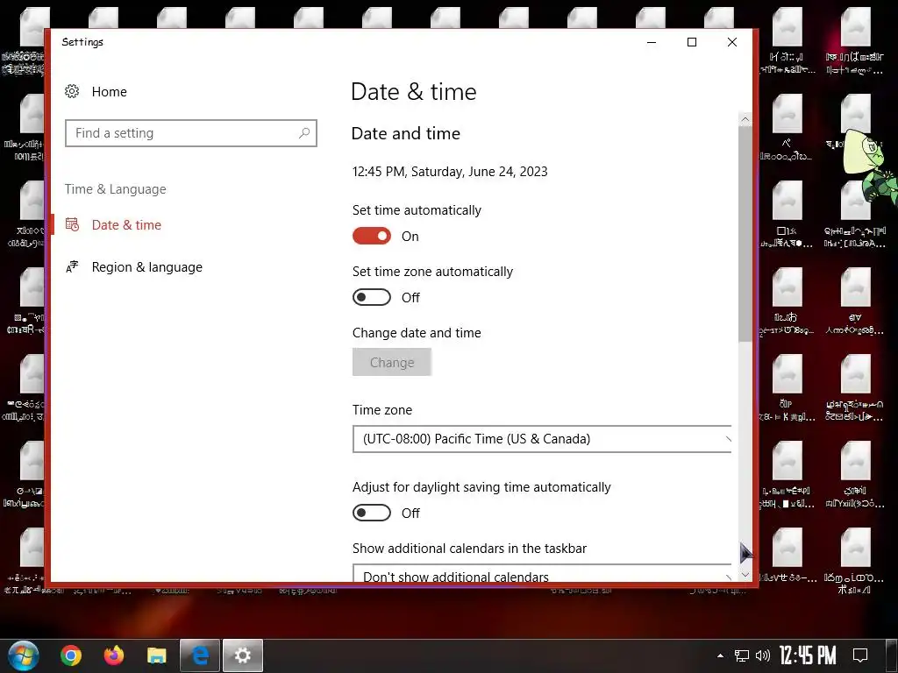
Task: Click the scrollbar down arrow
Action: click(745, 575)
